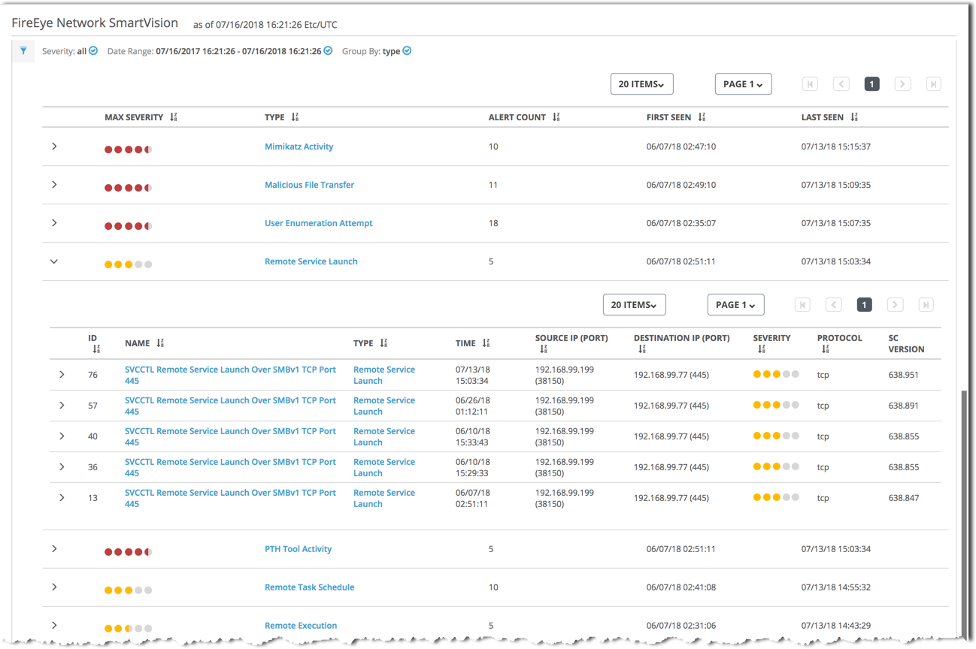
Task: Go to last page of outer table
Action: 934,84
